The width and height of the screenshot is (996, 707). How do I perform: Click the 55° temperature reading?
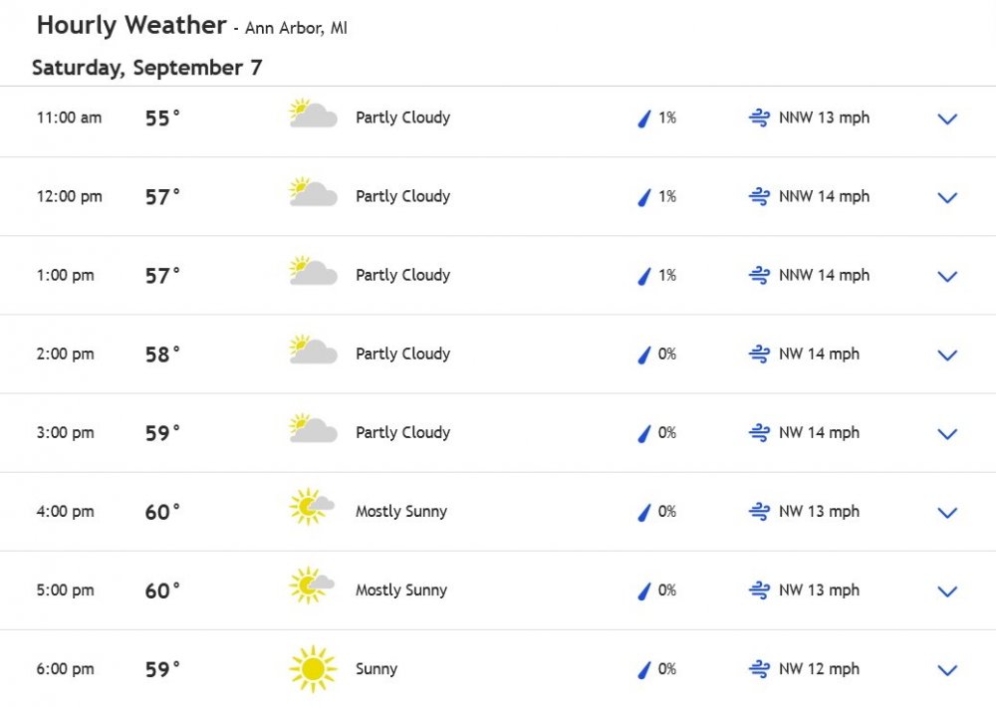point(159,118)
